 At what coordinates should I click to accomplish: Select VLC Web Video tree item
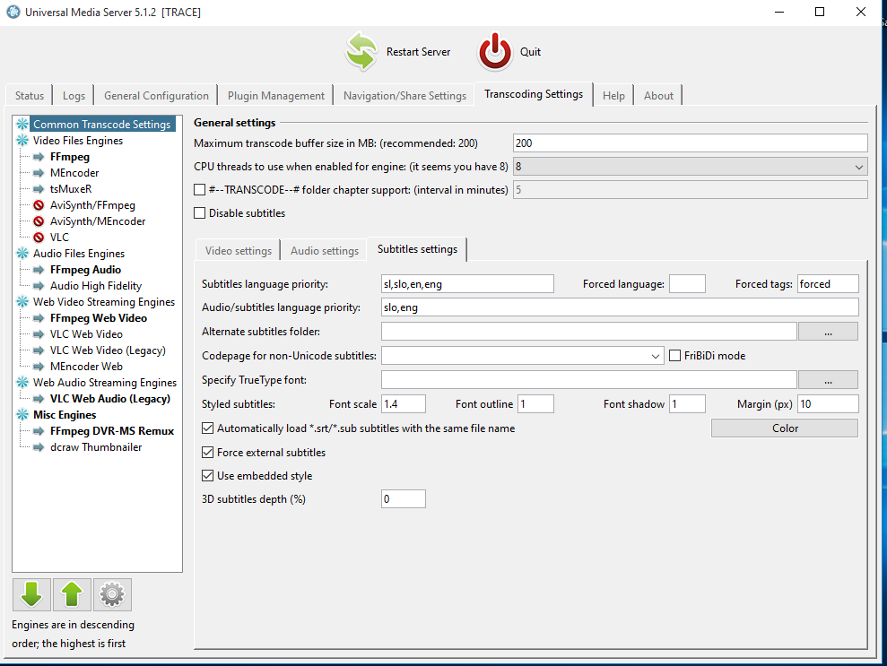click(86, 334)
